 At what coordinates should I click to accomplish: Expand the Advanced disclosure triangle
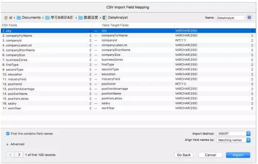tap(8, 144)
